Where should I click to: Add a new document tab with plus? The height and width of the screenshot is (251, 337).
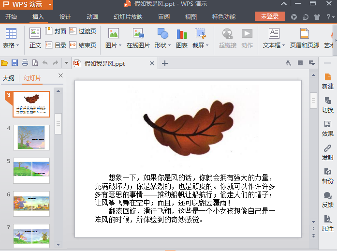click(165, 63)
